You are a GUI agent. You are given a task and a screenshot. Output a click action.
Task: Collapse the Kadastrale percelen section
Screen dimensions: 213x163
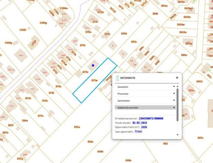pyautogui.click(x=174, y=108)
